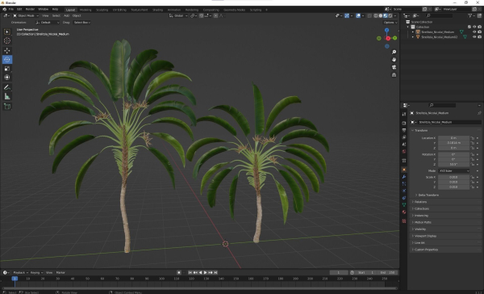
Task: Select the Transform tool
Action: pos(7,78)
